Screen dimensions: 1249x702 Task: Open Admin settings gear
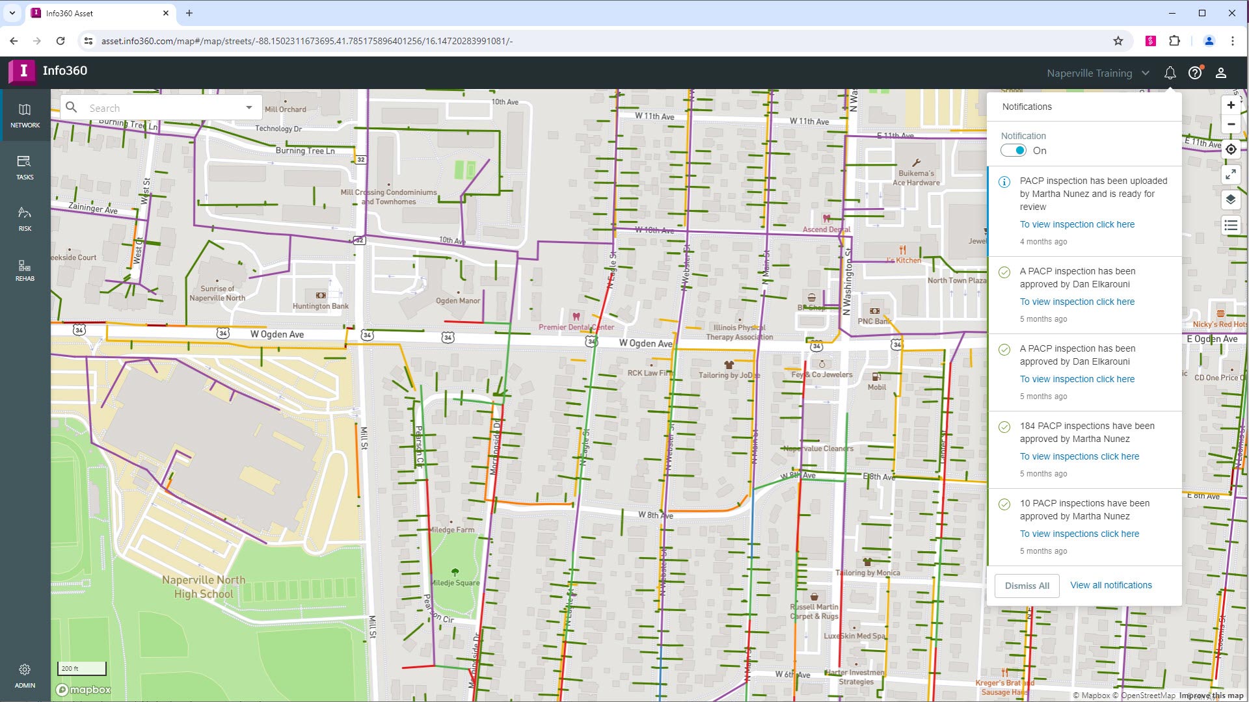pyautogui.click(x=25, y=675)
